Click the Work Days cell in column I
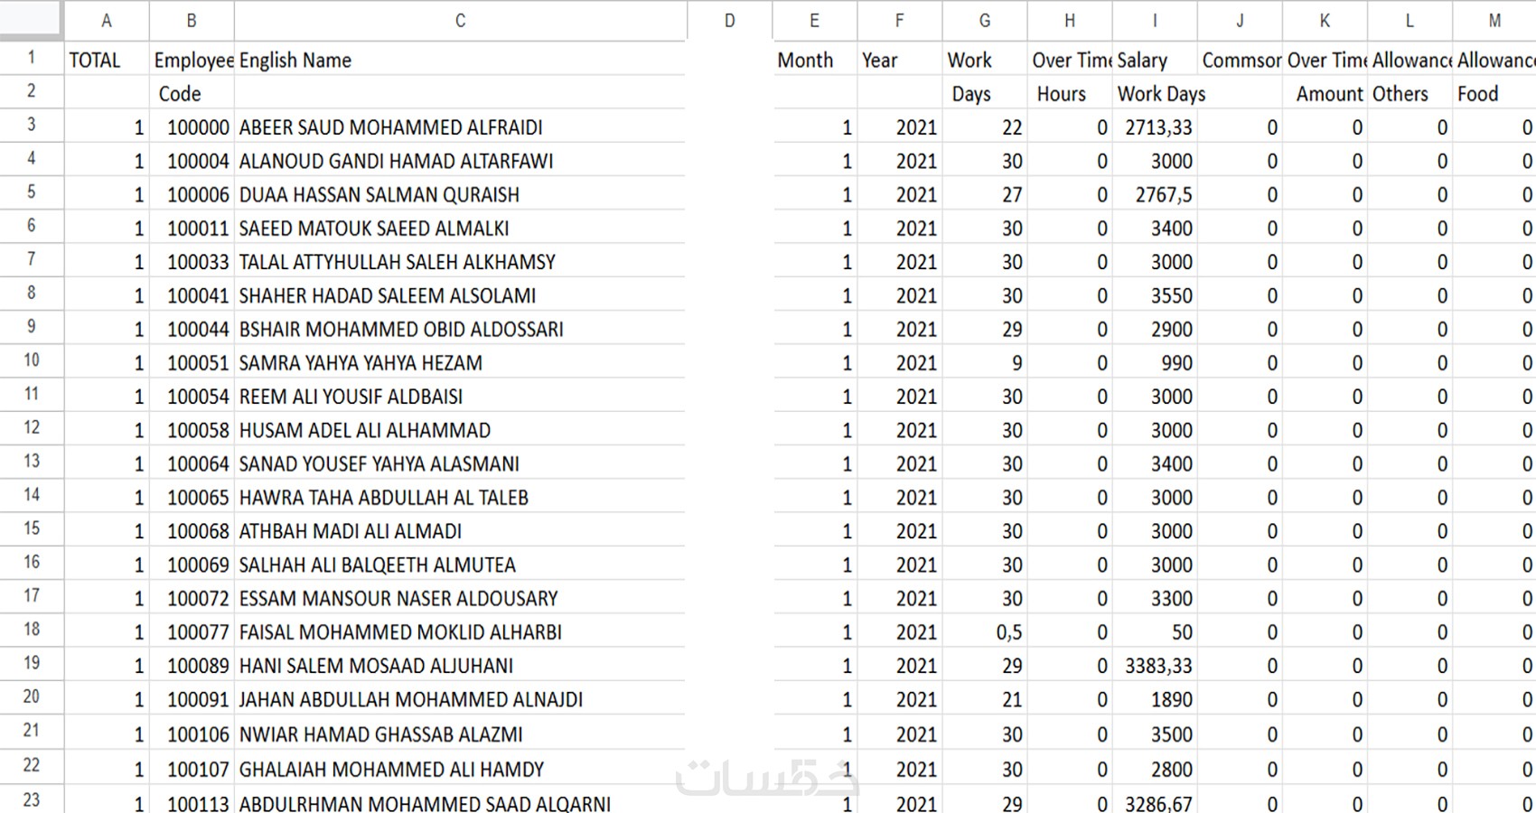 1161,94
